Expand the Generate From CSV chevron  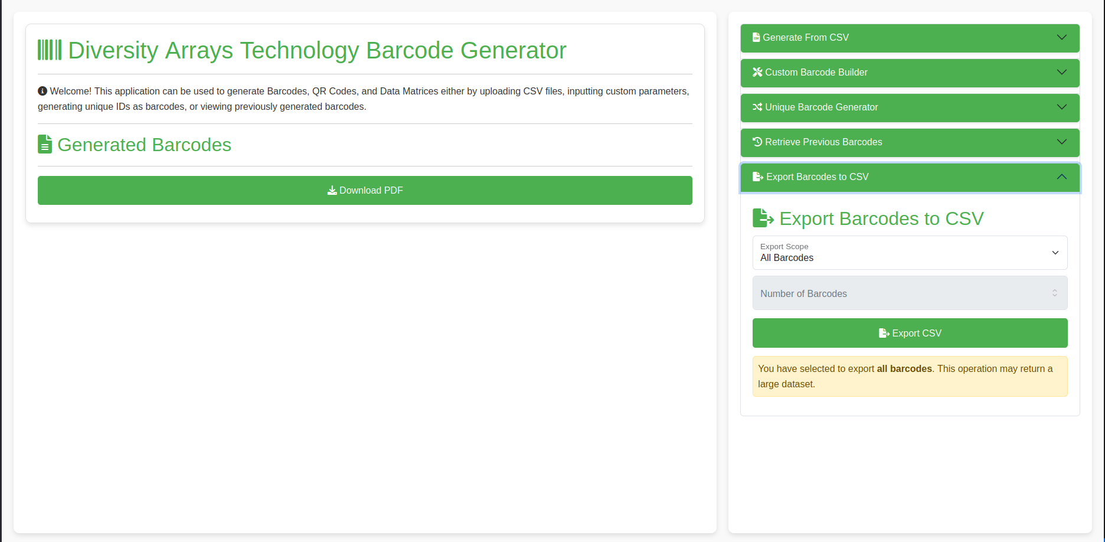coord(1061,38)
